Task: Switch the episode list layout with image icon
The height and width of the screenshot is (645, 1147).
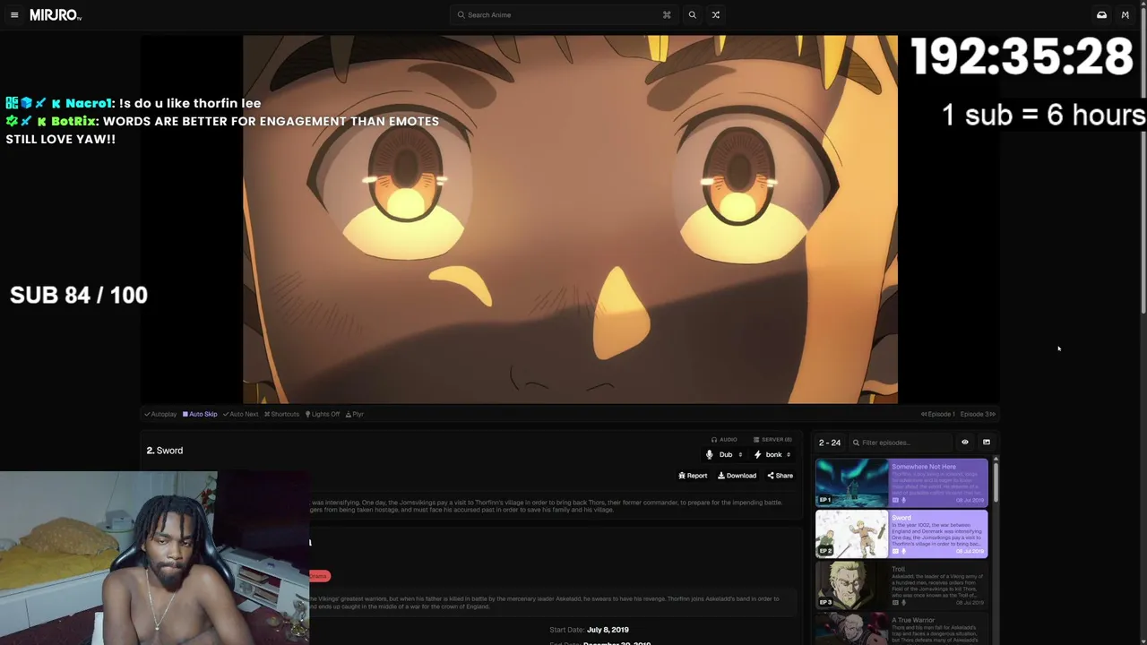Action: tap(987, 443)
